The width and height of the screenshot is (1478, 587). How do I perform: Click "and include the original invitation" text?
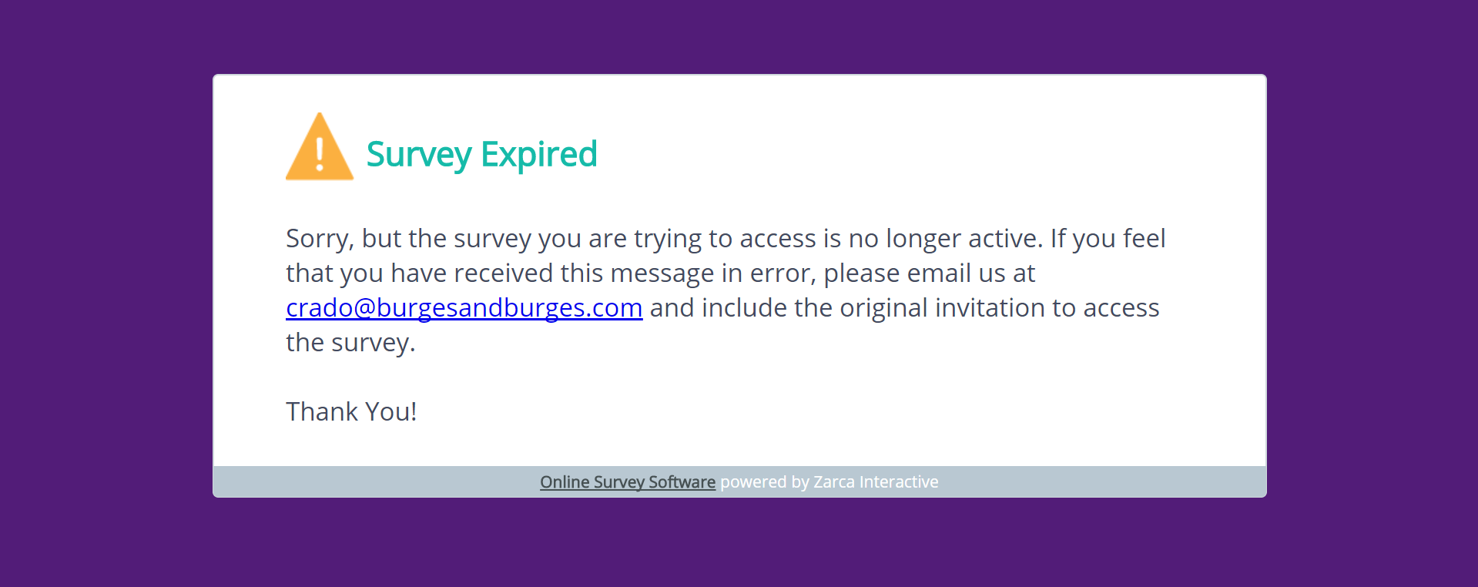coord(846,308)
